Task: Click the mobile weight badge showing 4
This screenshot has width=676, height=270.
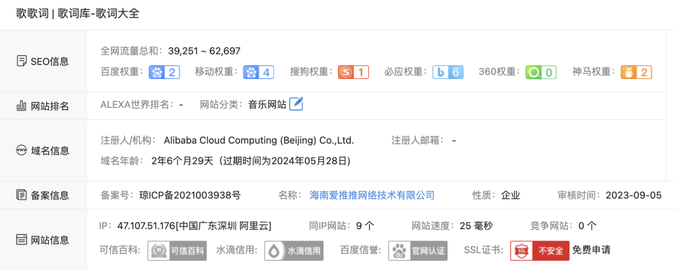Action: (258, 72)
